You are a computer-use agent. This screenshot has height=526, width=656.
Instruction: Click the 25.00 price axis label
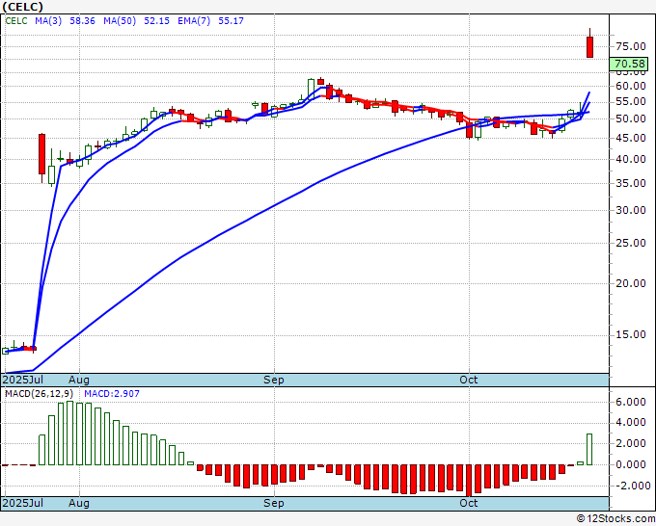[631, 243]
